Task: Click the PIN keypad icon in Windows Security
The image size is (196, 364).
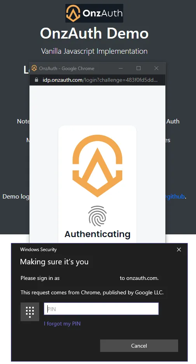Action: click(x=30, y=312)
